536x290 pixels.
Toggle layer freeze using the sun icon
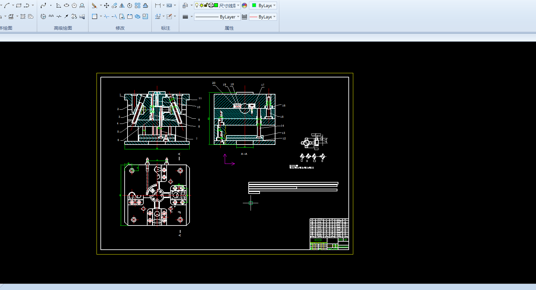[201, 5]
